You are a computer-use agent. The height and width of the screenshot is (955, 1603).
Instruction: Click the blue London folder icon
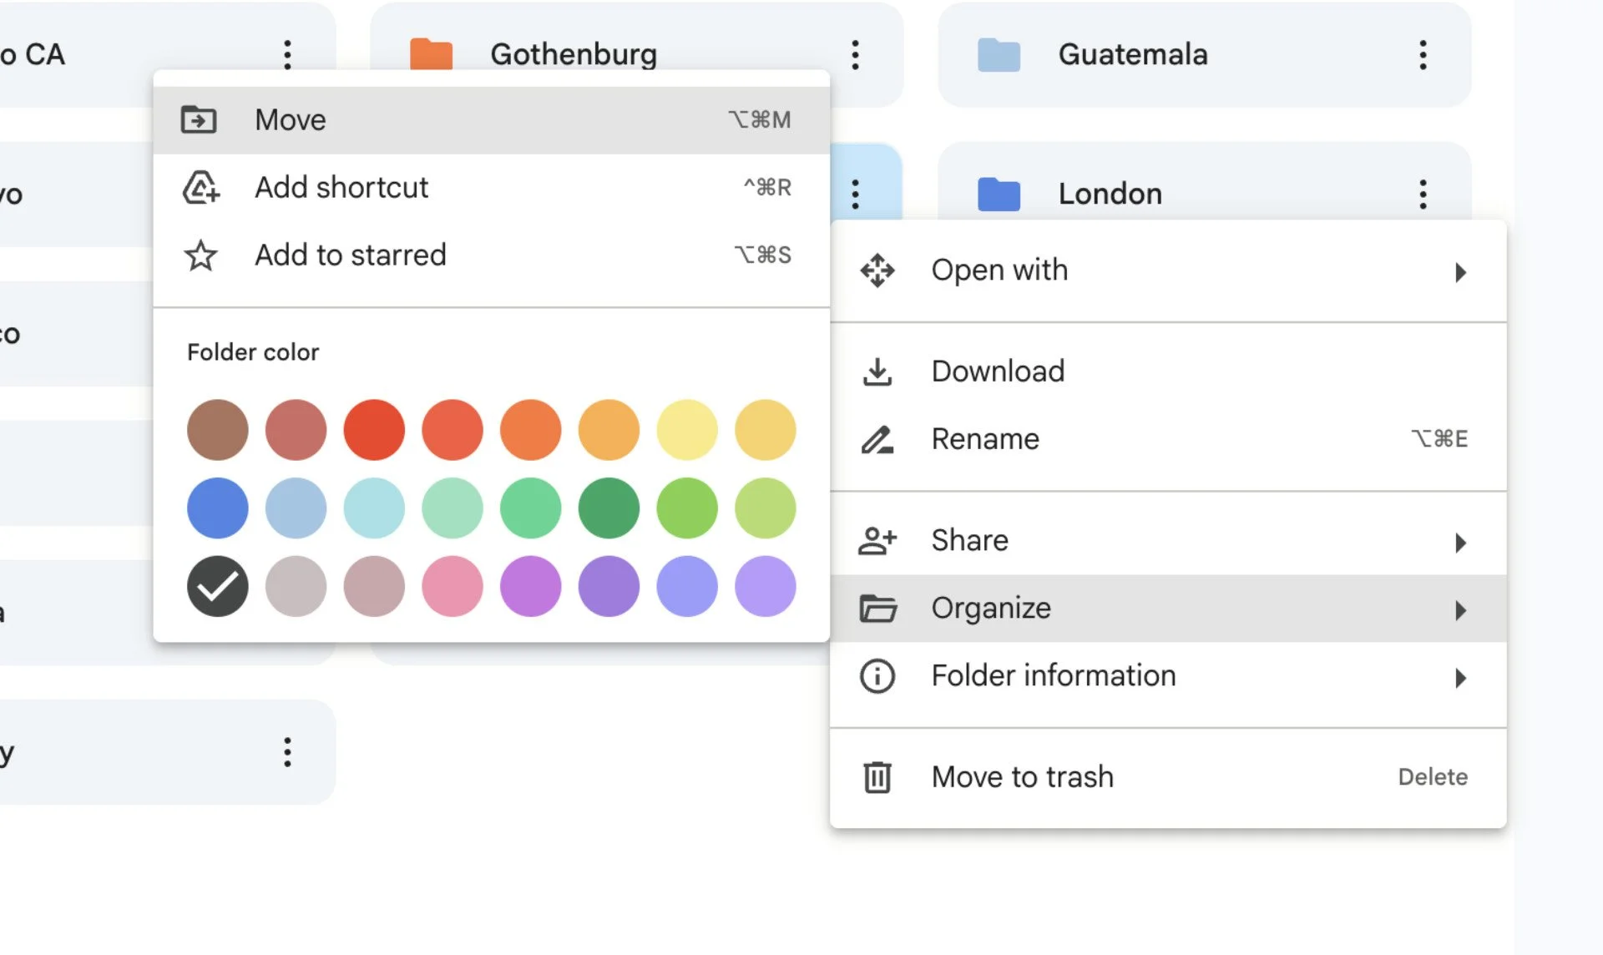point(999,195)
